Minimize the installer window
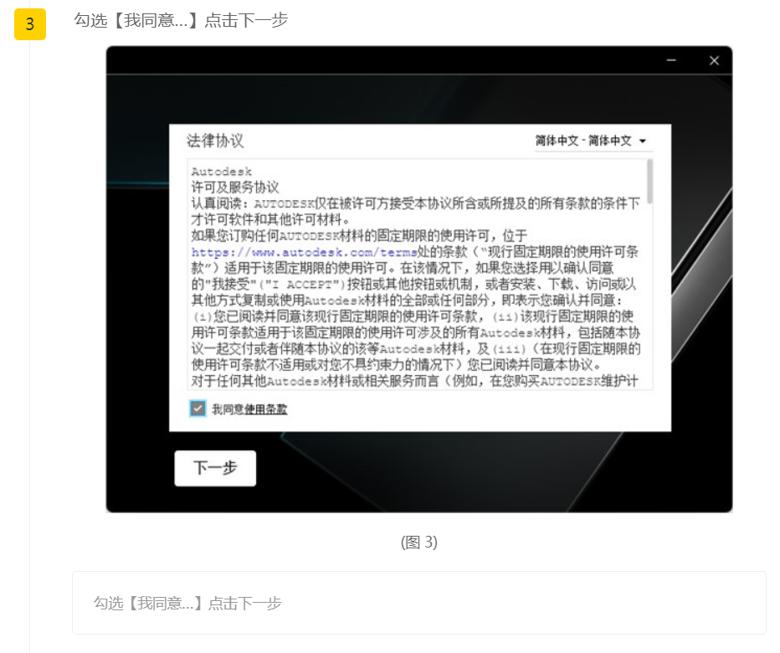This screenshot has height=653, width=780. pos(671,60)
